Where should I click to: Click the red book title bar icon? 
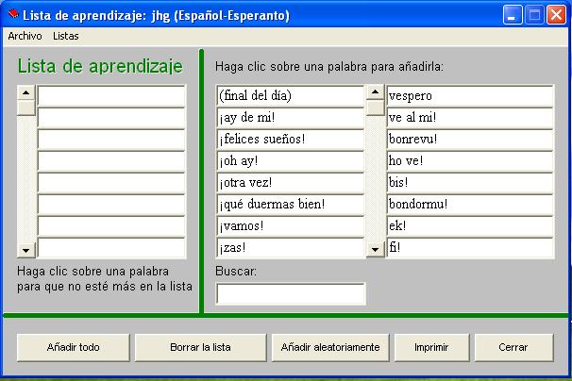click(x=13, y=14)
